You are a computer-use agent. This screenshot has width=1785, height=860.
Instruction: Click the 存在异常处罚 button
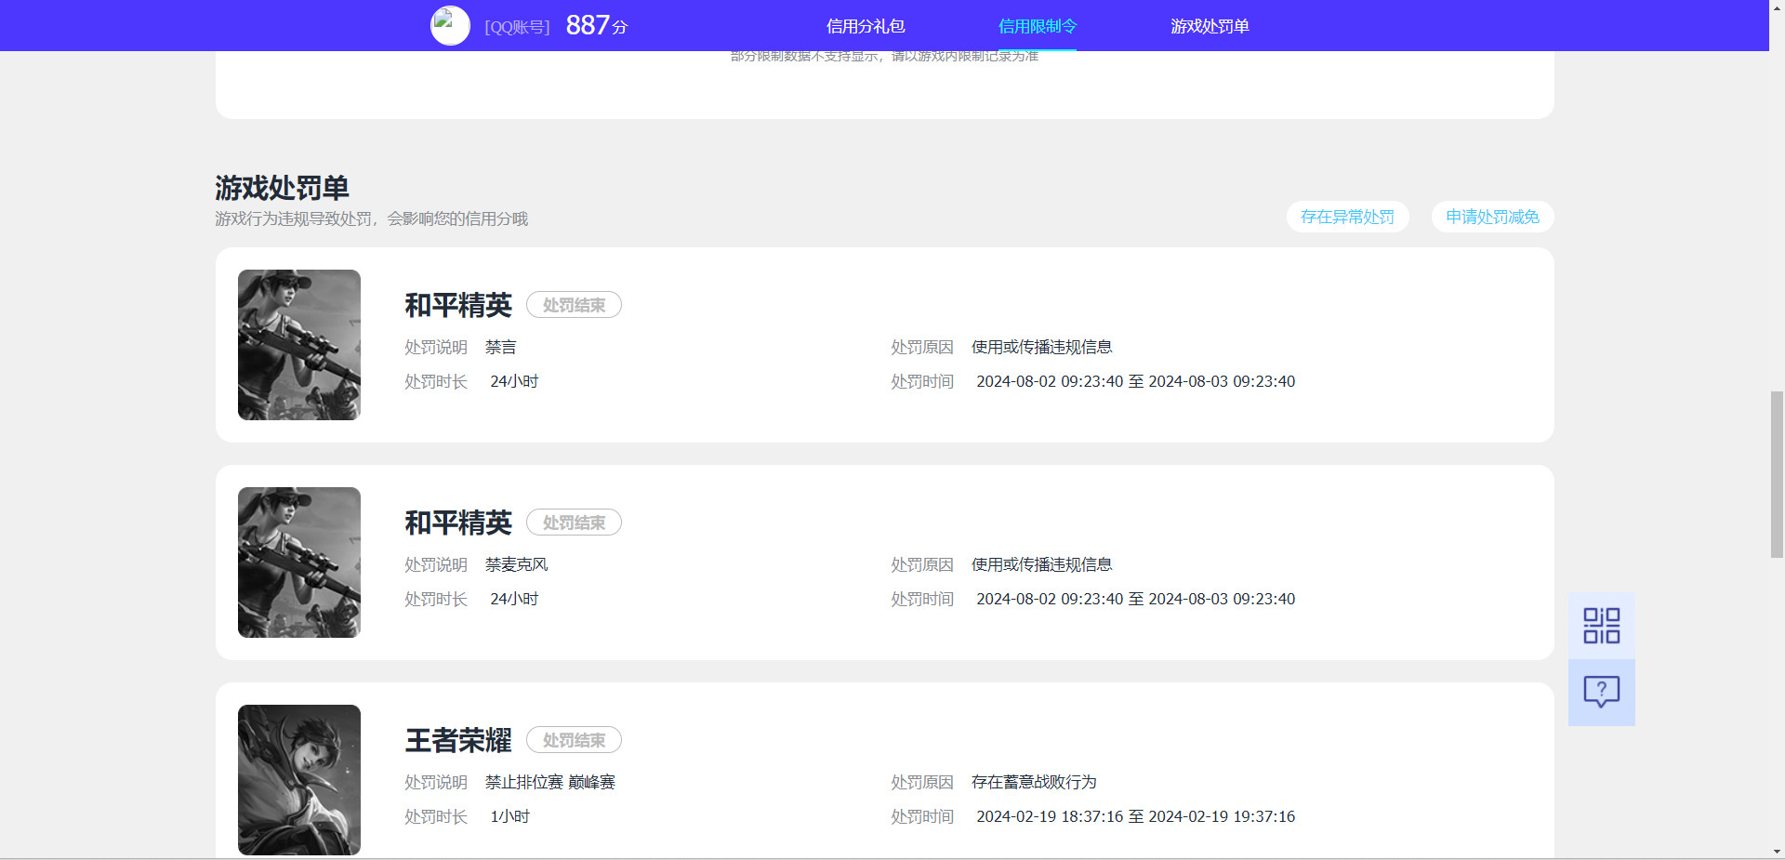pos(1347,217)
